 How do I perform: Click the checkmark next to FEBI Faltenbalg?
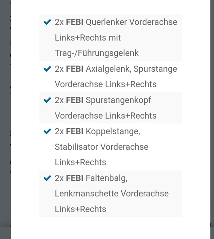click(47, 178)
